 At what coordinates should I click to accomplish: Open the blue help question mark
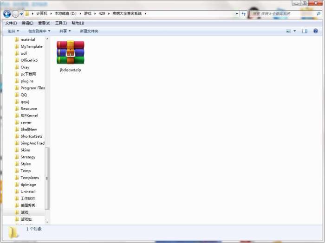[316, 31]
